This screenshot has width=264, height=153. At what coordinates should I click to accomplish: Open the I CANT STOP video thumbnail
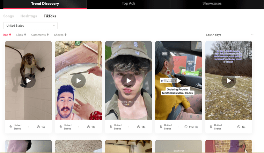(179, 146)
